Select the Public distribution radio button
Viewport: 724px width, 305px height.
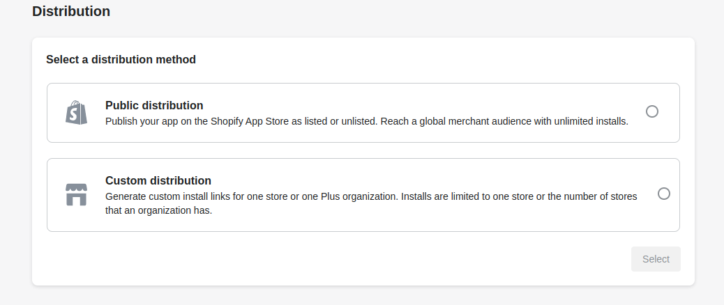tap(652, 111)
